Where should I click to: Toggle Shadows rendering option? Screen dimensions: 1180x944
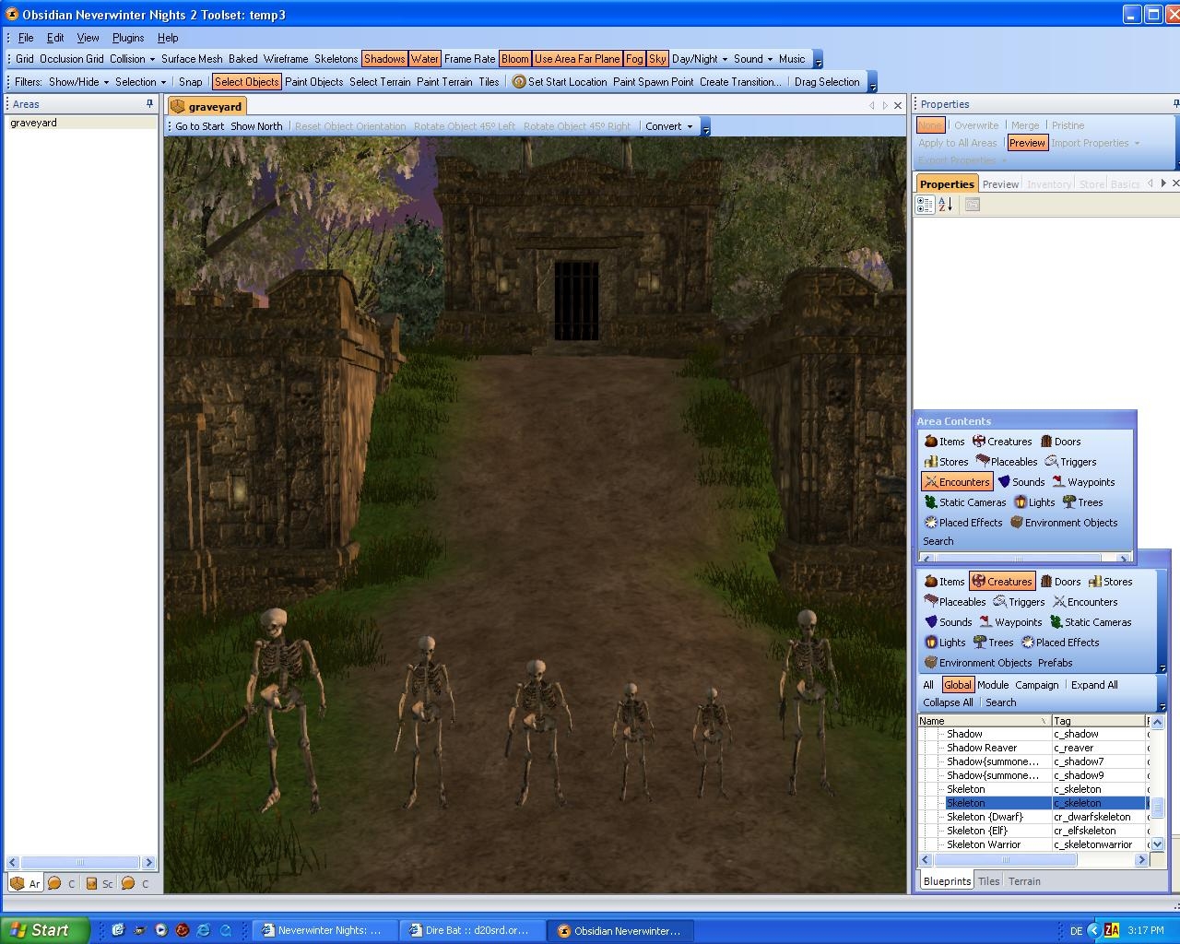coord(383,59)
